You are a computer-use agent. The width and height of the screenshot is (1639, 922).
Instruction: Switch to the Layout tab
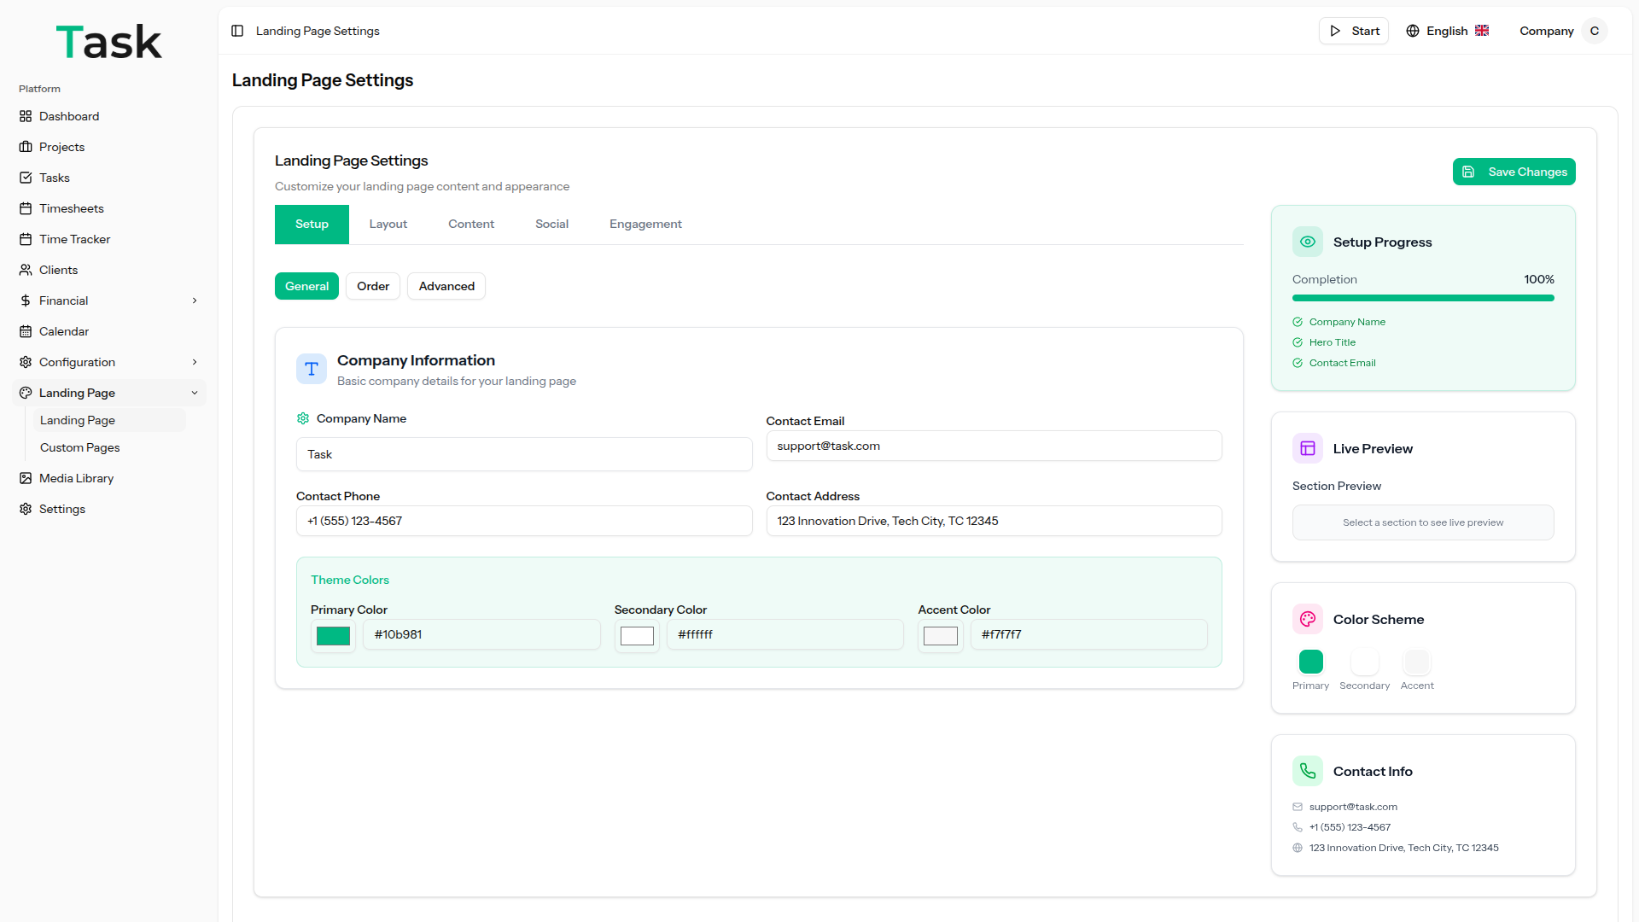pos(388,224)
